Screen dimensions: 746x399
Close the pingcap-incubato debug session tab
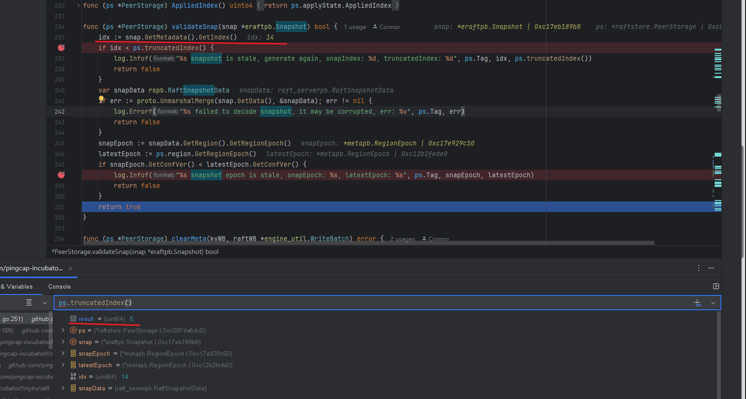point(70,268)
